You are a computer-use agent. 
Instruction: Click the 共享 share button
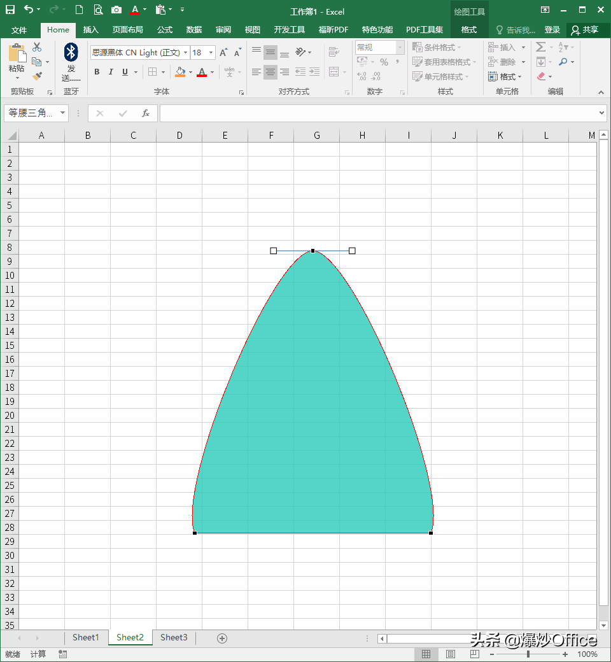point(584,30)
